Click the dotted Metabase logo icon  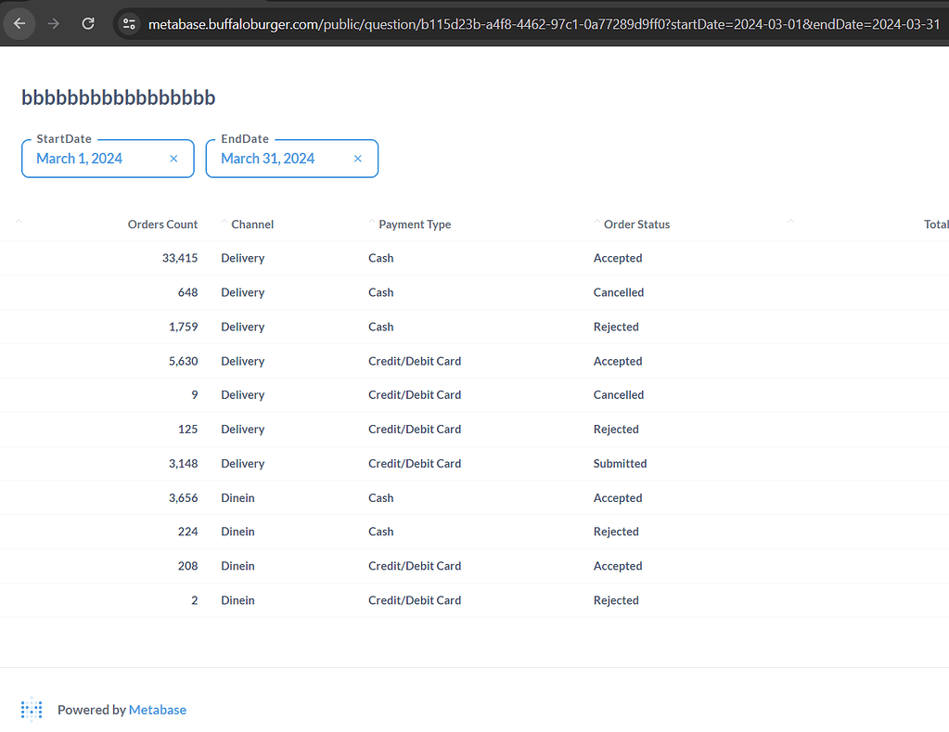(31, 709)
